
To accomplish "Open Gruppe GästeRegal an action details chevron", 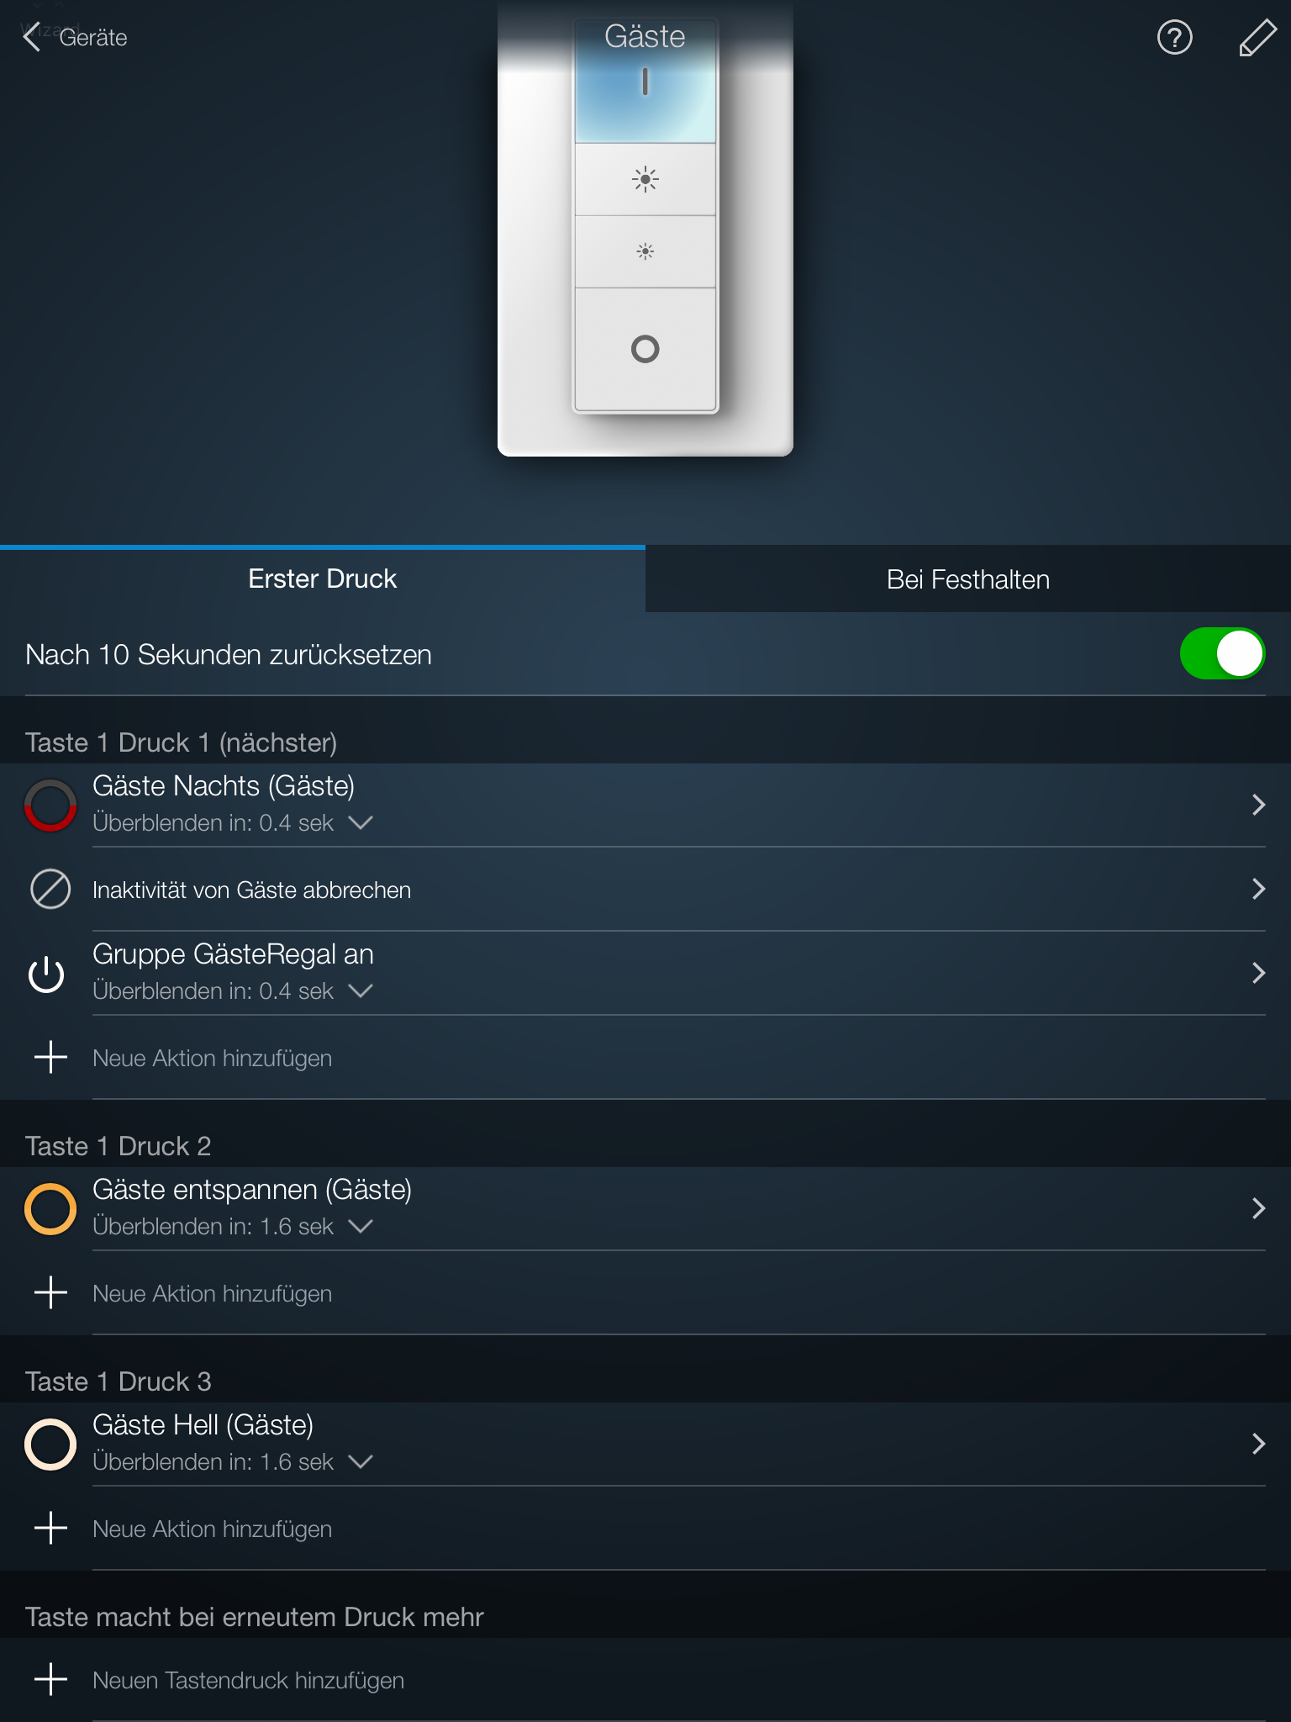I will tap(1258, 973).
